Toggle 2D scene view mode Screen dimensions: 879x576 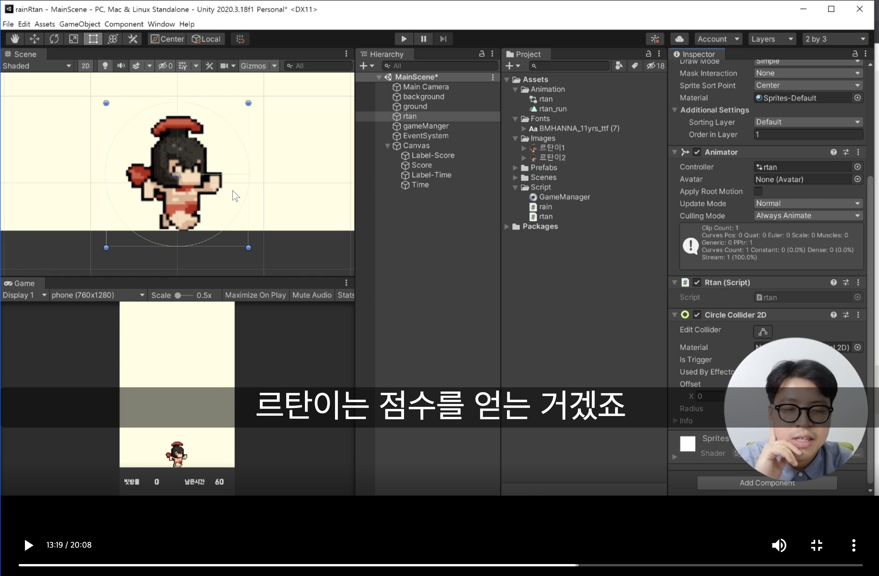tap(85, 66)
